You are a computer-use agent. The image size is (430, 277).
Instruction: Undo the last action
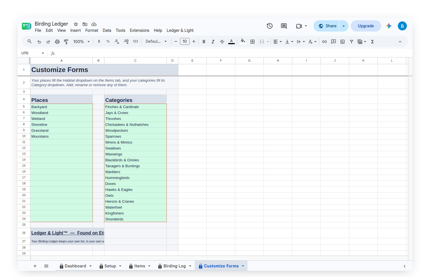pos(39,42)
